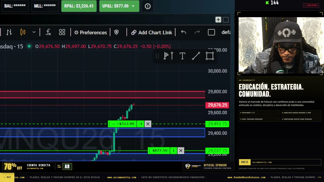
Task: Select the rectangle drawing tool
Action: pos(210,56)
